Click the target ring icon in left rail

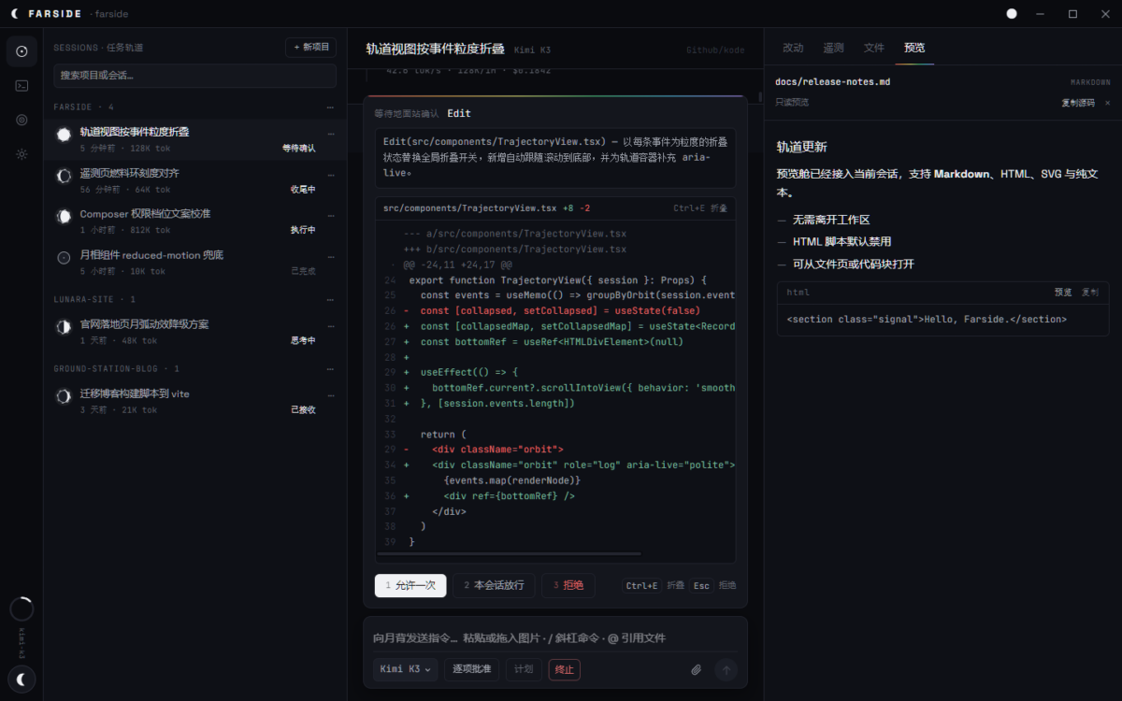22,120
